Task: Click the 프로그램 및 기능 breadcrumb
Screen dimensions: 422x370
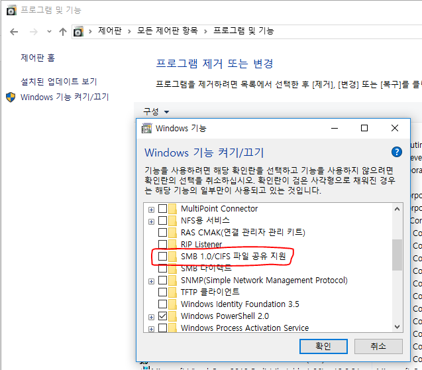Action: (x=244, y=31)
